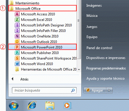The height and width of the screenshot is (111, 129).
Task: Launch Microsoft Publisher 2010
Action: pyautogui.click(x=40, y=53)
